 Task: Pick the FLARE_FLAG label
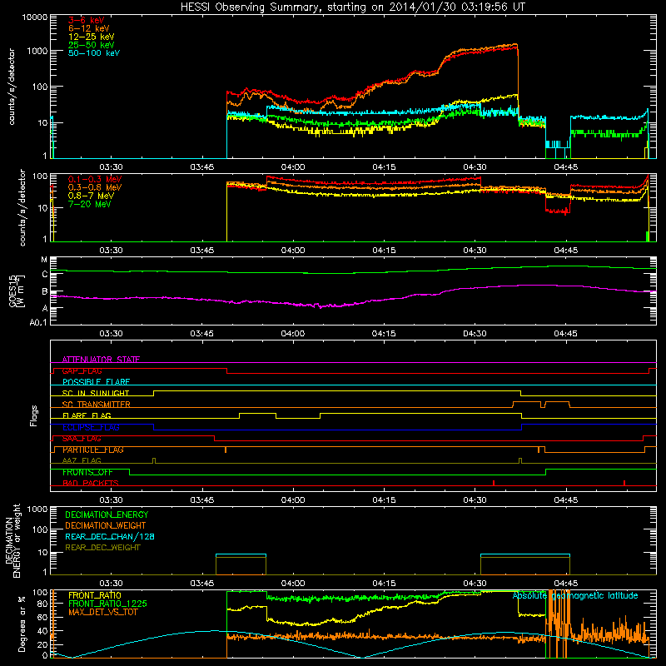click(87, 415)
